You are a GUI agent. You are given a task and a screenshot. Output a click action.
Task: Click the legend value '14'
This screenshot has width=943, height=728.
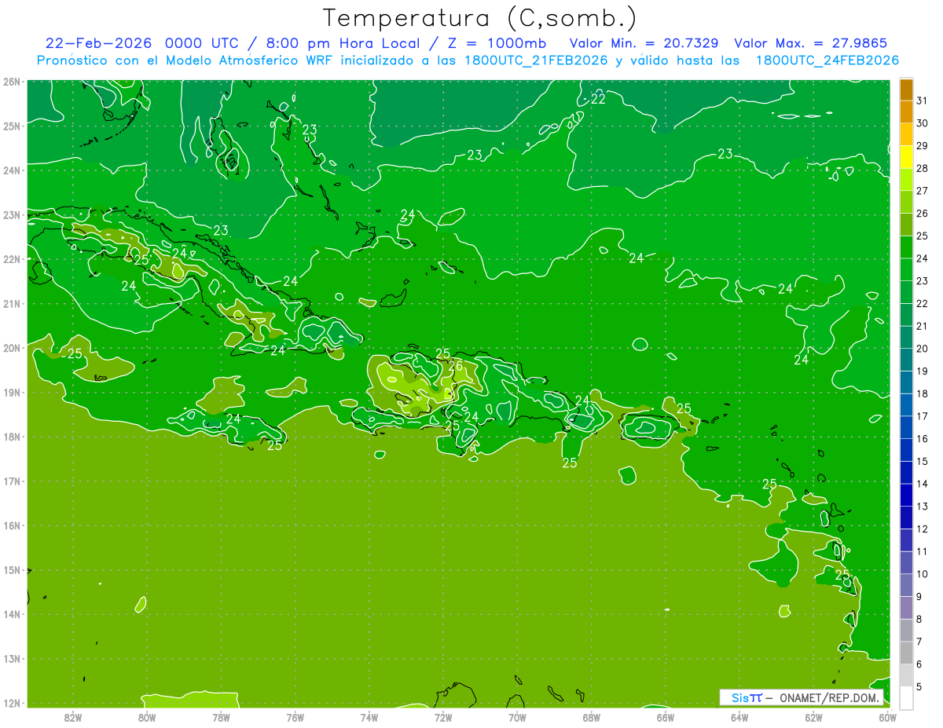pyautogui.click(x=922, y=484)
